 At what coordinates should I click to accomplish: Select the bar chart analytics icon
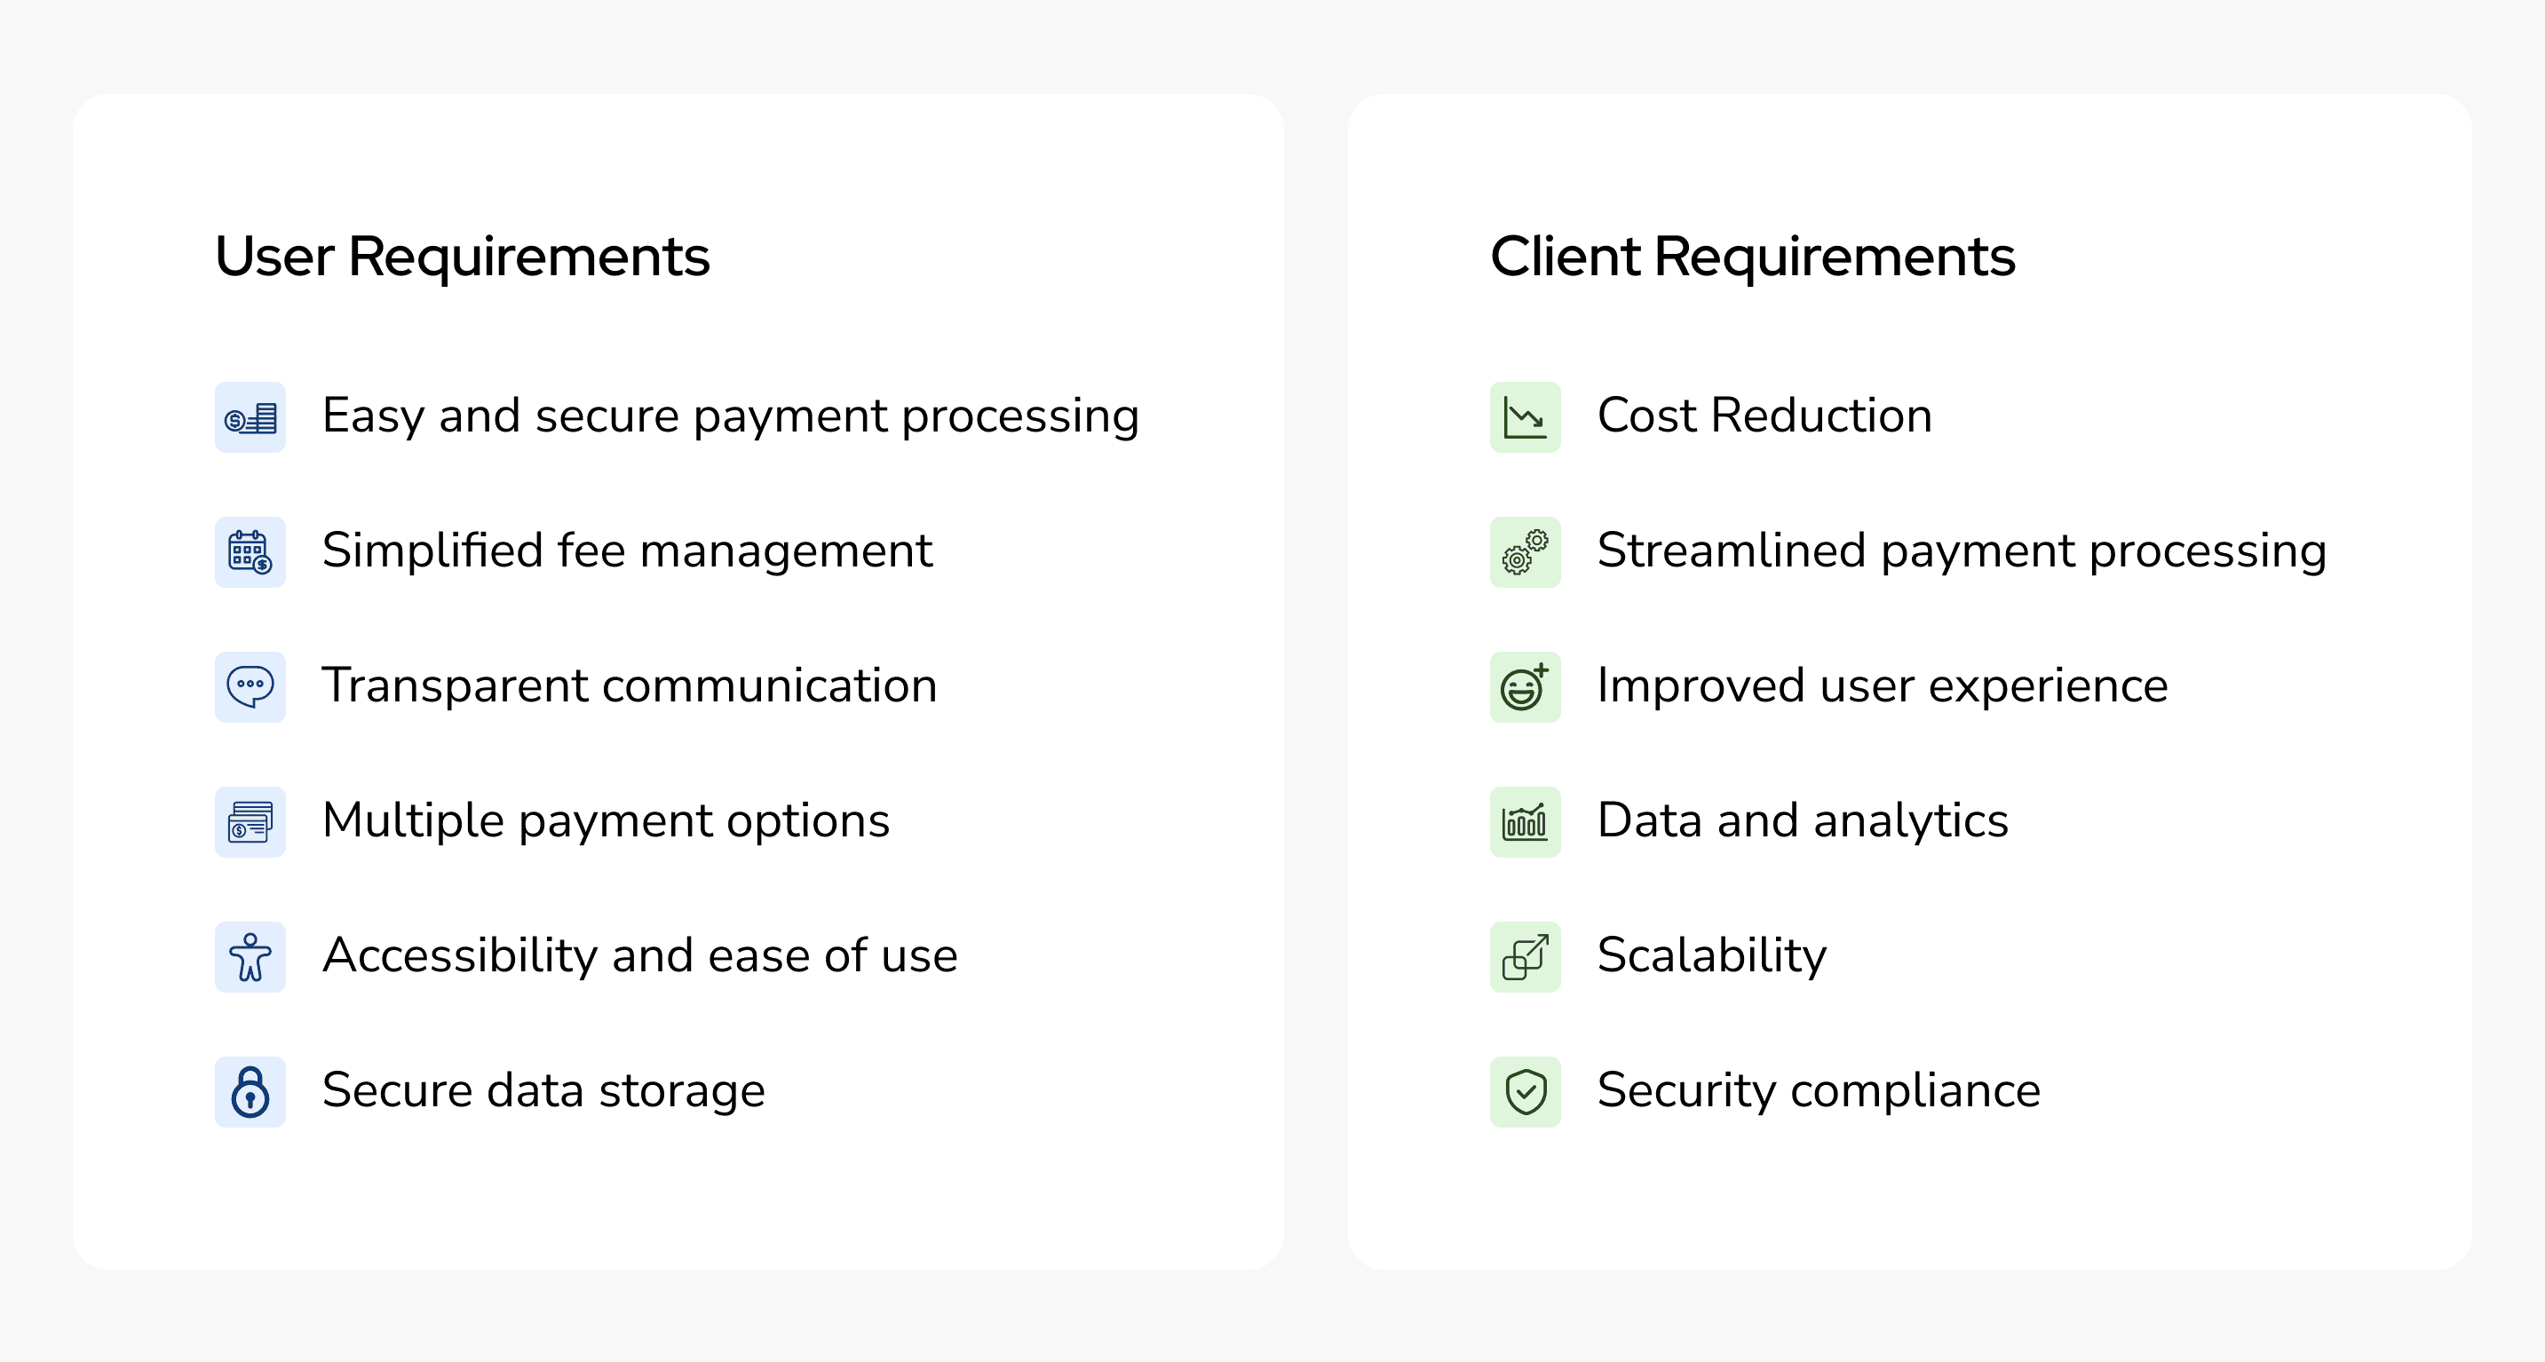(x=1525, y=822)
